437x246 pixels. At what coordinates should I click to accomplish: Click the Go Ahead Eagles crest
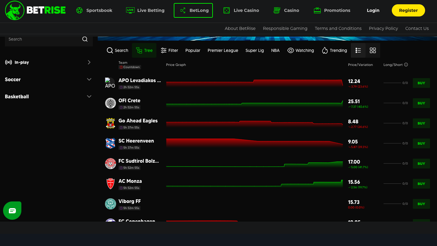click(x=111, y=123)
